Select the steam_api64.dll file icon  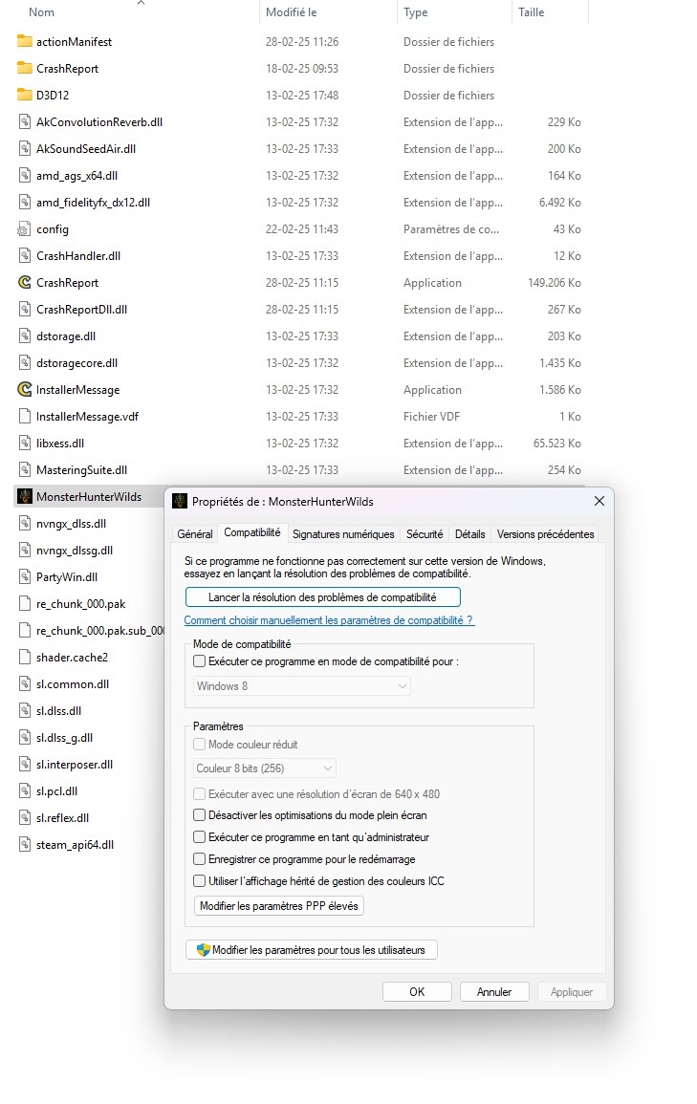[25, 845]
